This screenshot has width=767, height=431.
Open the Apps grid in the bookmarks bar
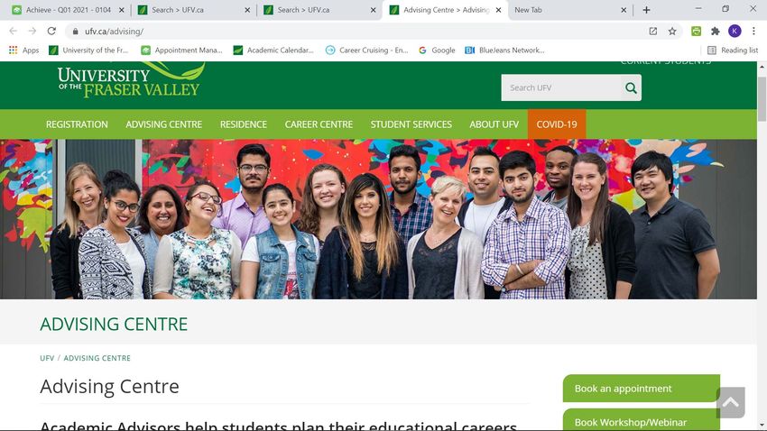pyautogui.click(x=23, y=50)
